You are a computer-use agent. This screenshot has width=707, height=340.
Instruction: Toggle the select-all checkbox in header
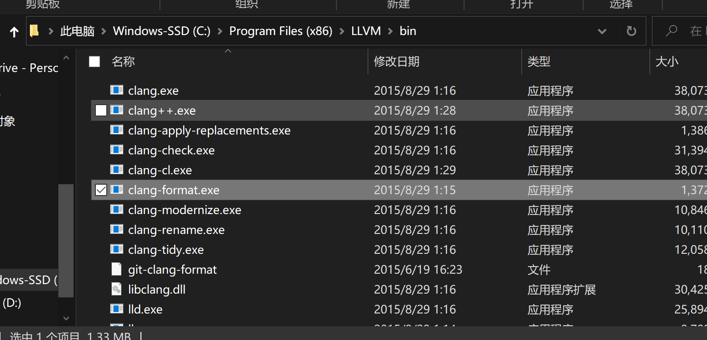pyautogui.click(x=94, y=62)
